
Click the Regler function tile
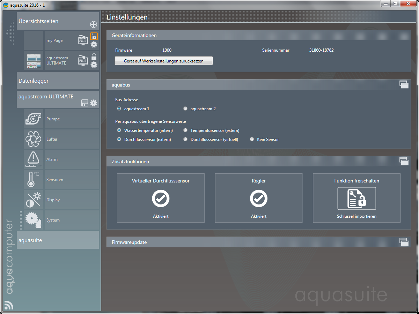coord(259,198)
